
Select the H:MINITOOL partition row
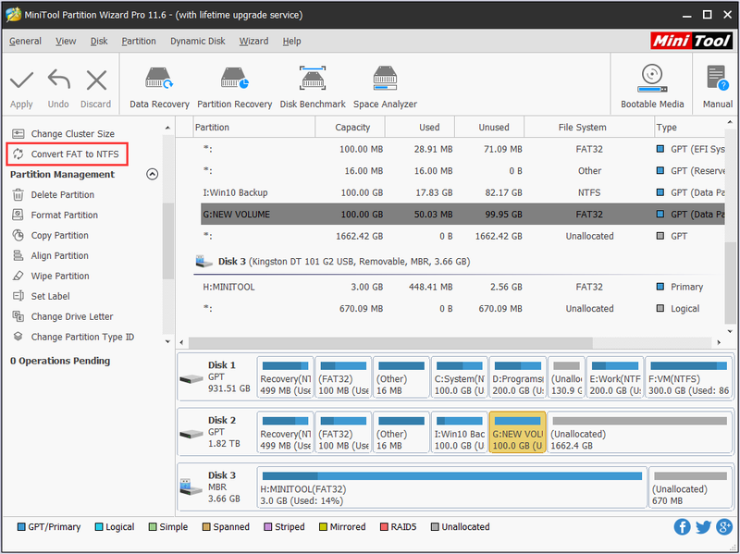pos(462,287)
